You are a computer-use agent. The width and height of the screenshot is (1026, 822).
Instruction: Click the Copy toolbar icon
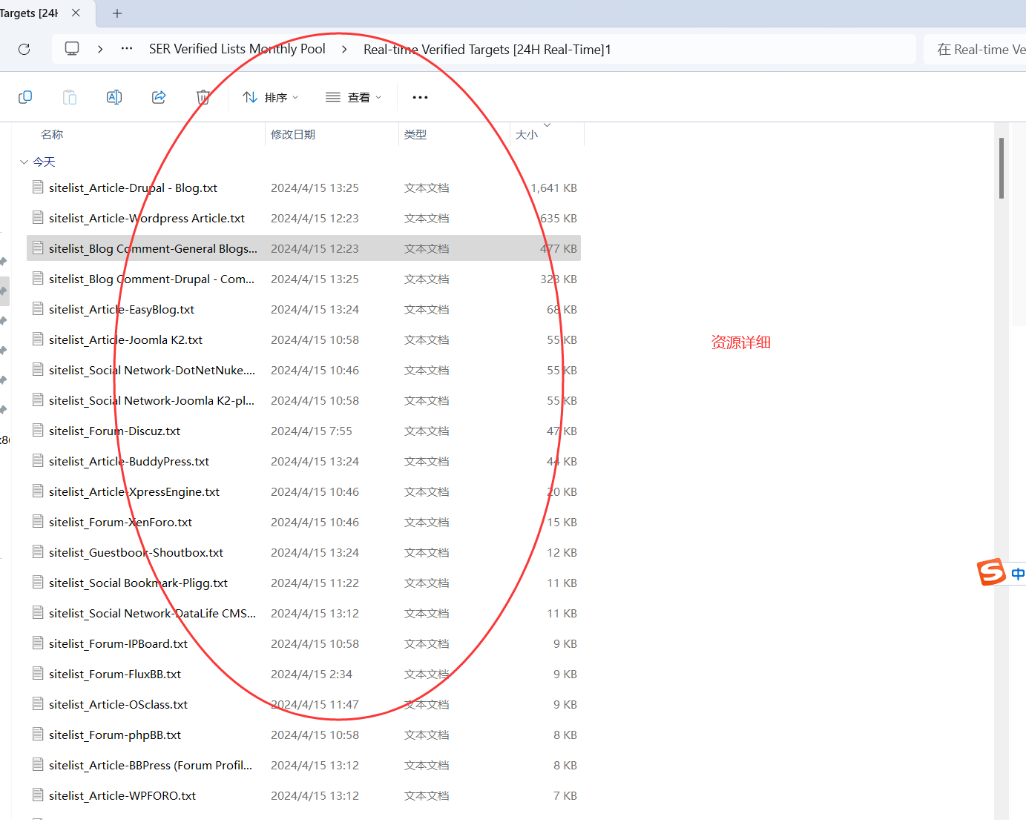(x=25, y=97)
